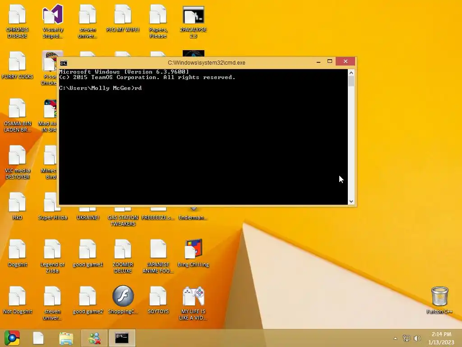This screenshot has width=462, height=347.
Task: Select the HxD desktop icon
Action: click(x=17, y=206)
